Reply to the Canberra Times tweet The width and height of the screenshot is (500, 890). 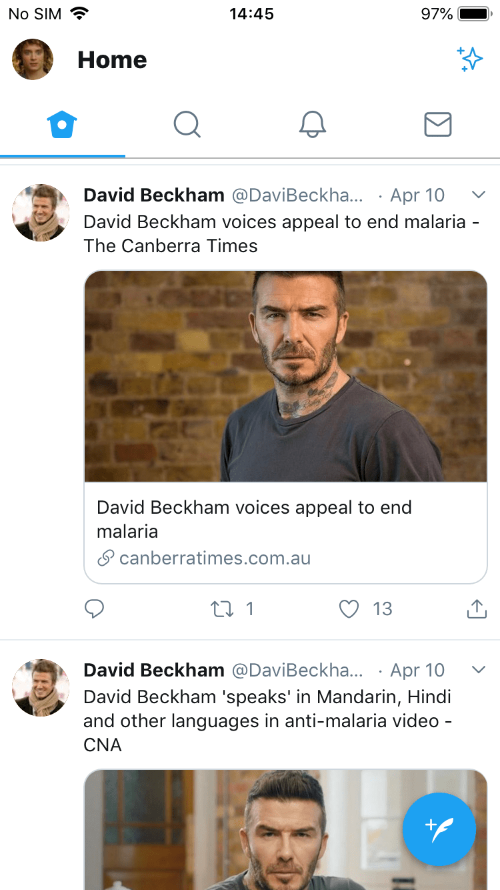95,608
